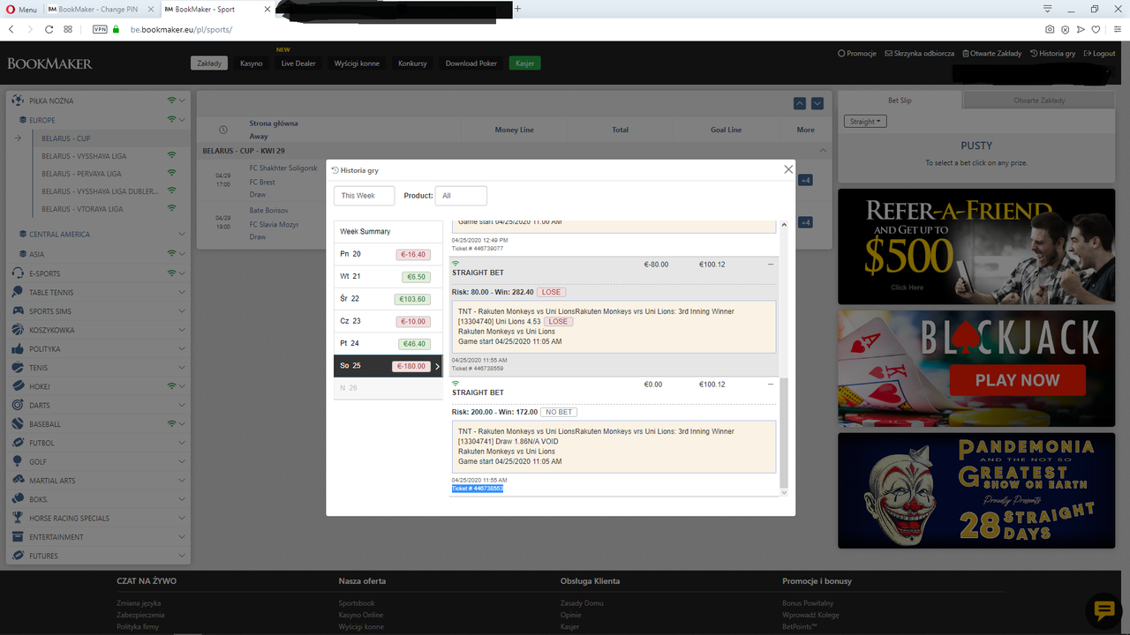Click the Darts target icon
The width and height of the screenshot is (1130, 635).
pyautogui.click(x=19, y=405)
